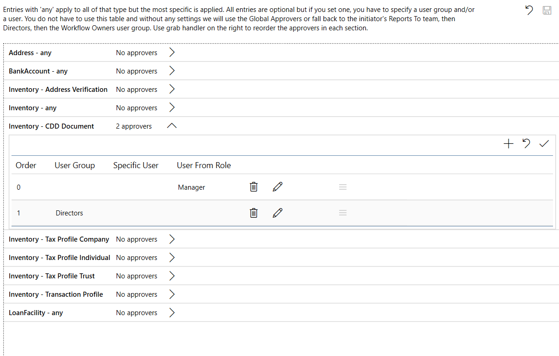Add a new approver with plus icon
Screen dimensions: 559x356
(x=509, y=144)
